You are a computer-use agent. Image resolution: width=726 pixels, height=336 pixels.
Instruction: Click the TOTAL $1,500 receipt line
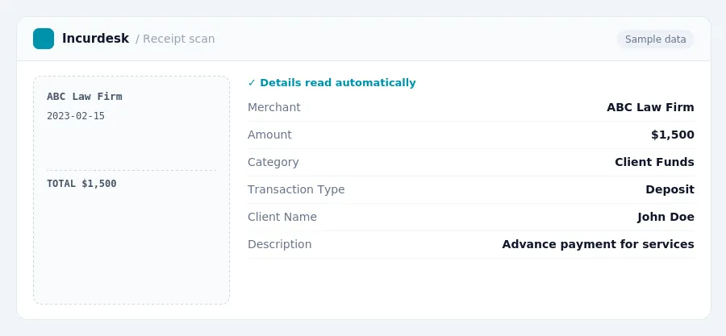click(81, 184)
